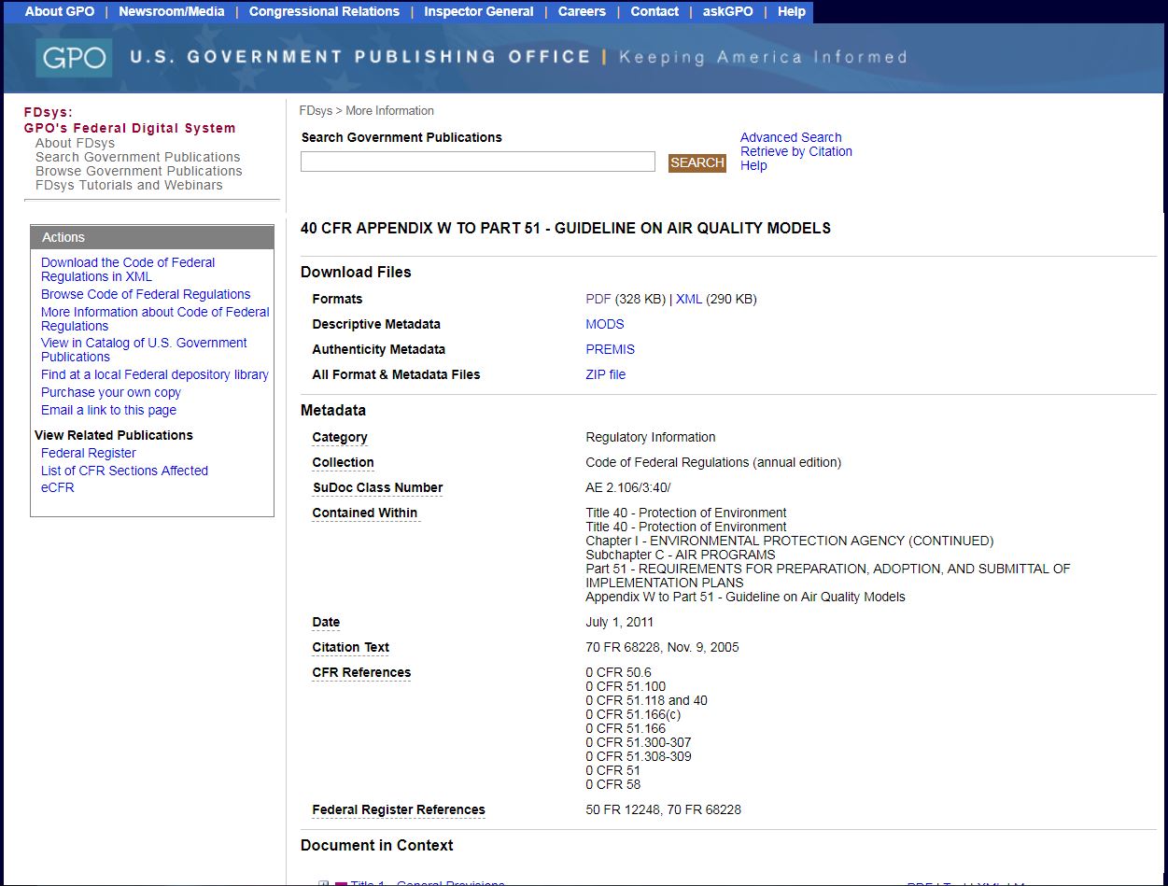Download the PDF format file

[x=598, y=299]
